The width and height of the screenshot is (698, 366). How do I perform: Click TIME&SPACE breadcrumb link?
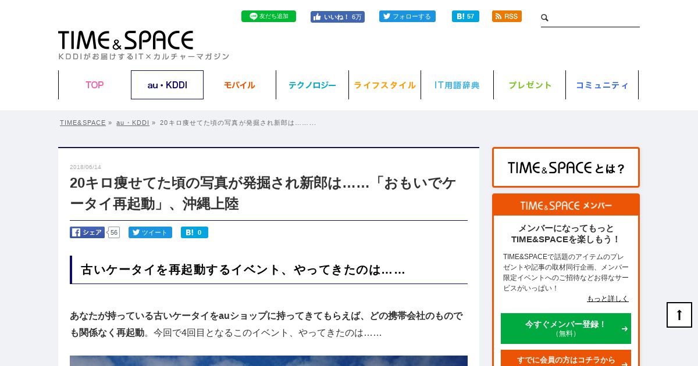click(x=83, y=123)
